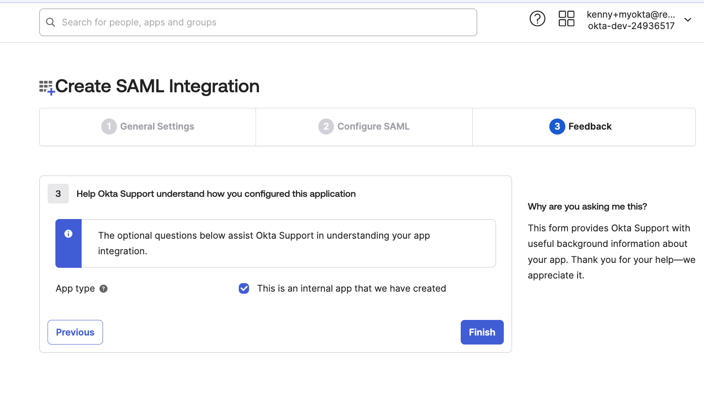Viewport: 704px width, 420px height.
Task: Click the App type help tooltip icon
Action: point(103,289)
